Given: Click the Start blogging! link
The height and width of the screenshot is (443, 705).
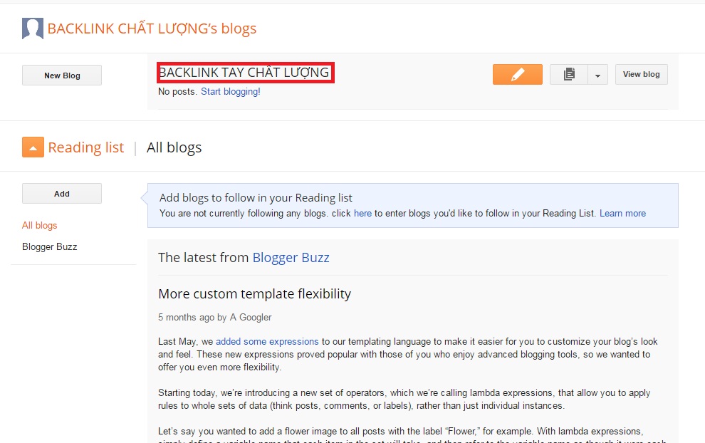Looking at the screenshot, I should point(230,92).
